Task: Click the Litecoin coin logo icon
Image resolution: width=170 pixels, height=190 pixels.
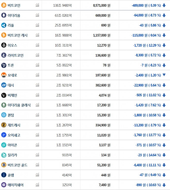Action: tap(4, 55)
